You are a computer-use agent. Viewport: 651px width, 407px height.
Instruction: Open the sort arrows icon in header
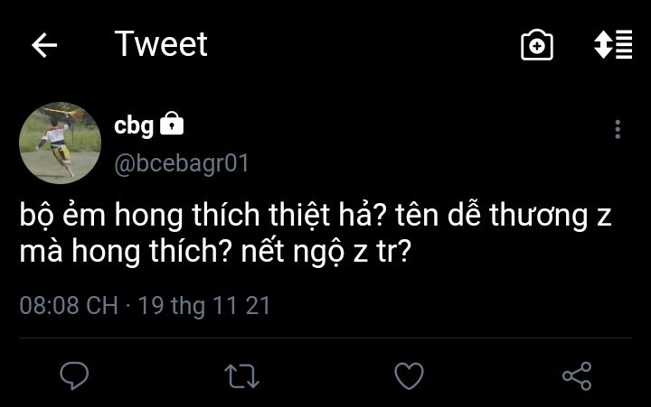point(613,45)
